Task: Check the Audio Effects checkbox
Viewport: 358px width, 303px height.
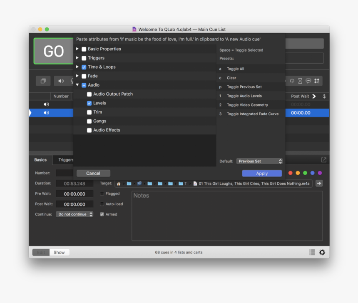Action: 89,130
